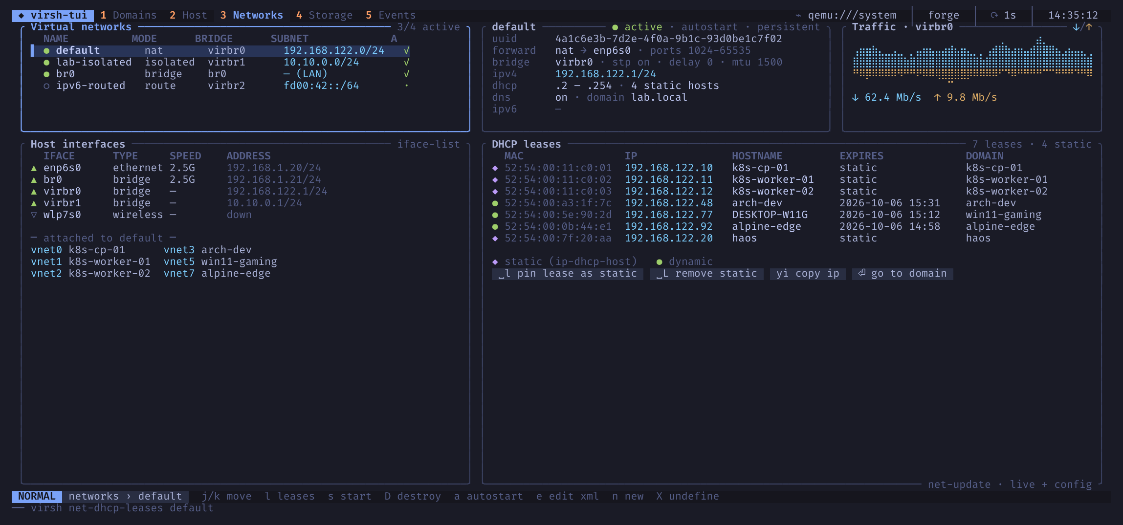The height and width of the screenshot is (525, 1123).
Task: Toggle autostart checkmark for default network
Action: tap(406, 50)
